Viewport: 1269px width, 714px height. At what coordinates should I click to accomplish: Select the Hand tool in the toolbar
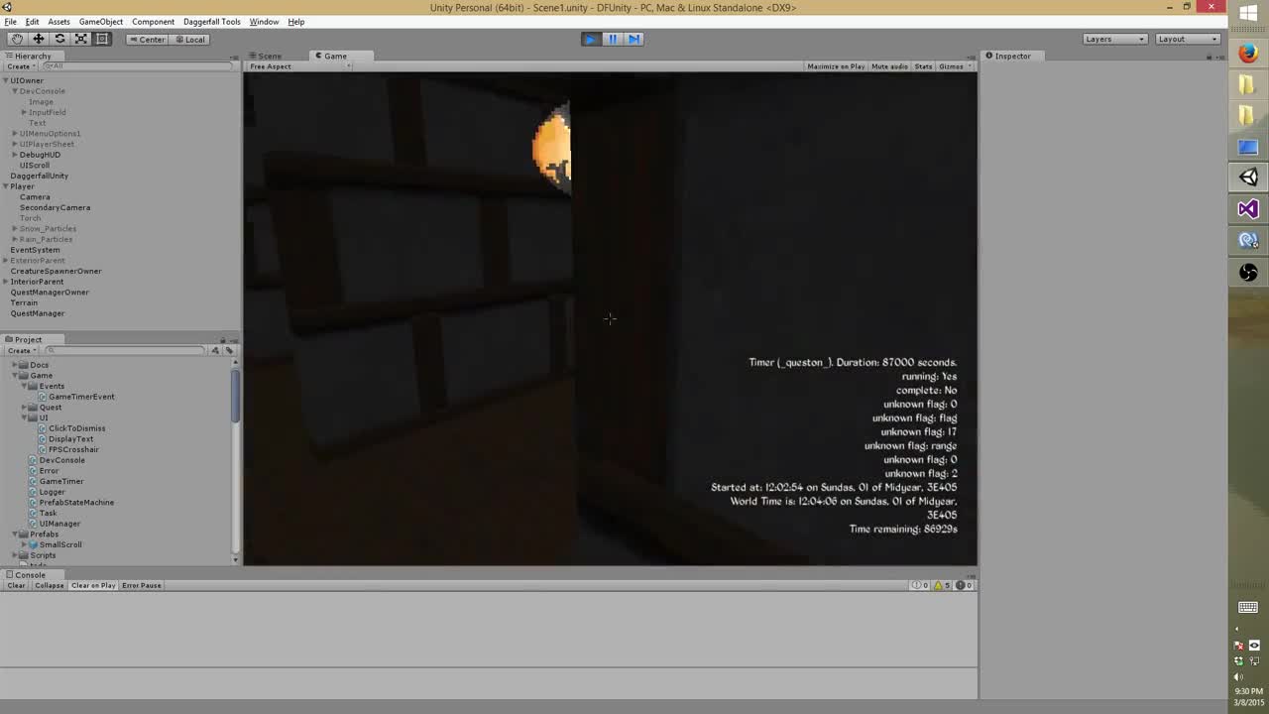(x=17, y=39)
